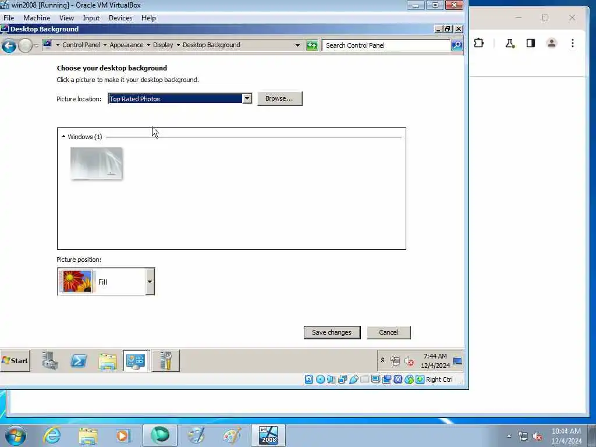596x447 pixels.
Task: Click Show Desktop icon in guest tray
Action: point(457,361)
